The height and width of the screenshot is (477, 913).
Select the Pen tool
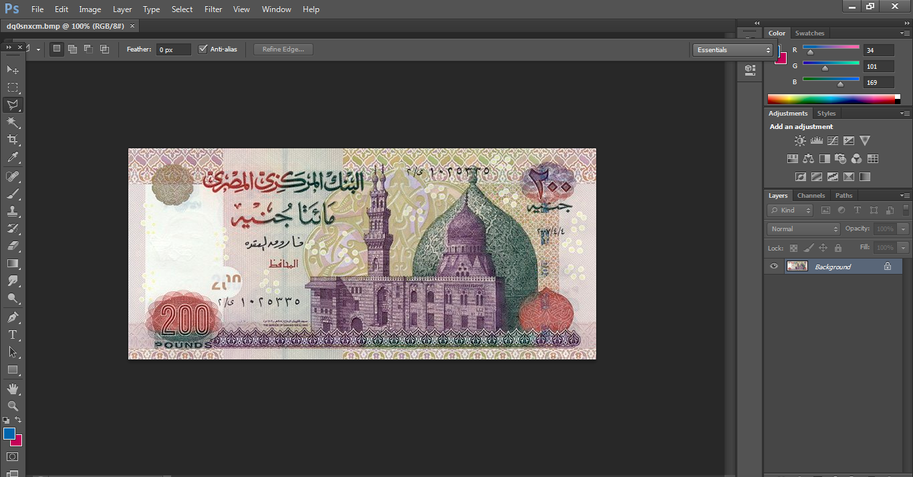tap(13, 317)
